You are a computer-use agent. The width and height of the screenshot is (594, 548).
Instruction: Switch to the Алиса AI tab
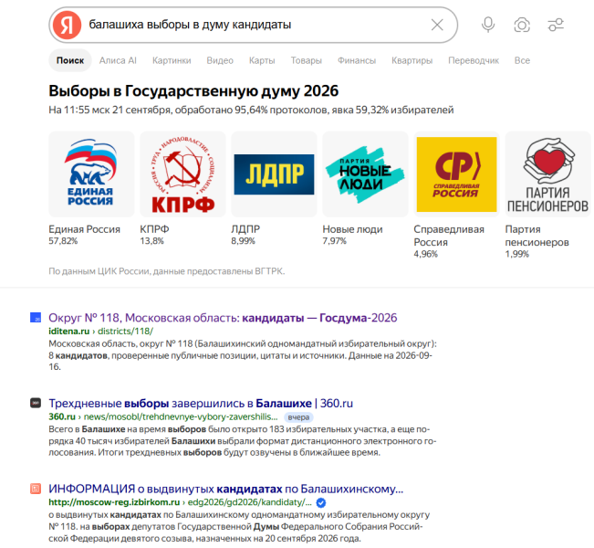118,60
